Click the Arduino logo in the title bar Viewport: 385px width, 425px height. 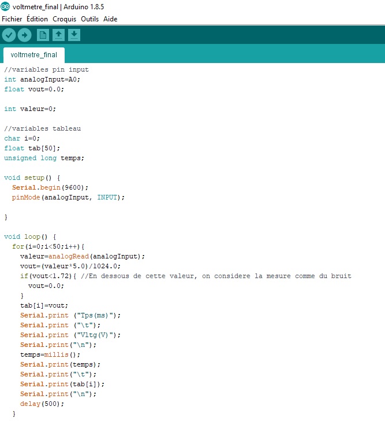click(x=6, y=6)
